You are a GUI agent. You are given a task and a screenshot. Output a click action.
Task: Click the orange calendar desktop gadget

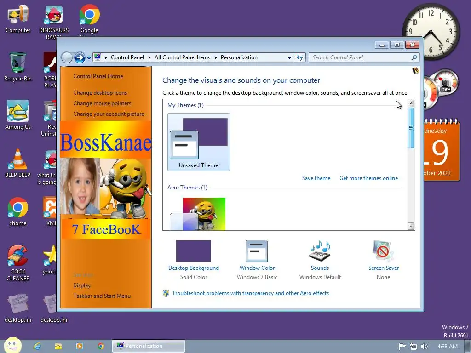442,150
